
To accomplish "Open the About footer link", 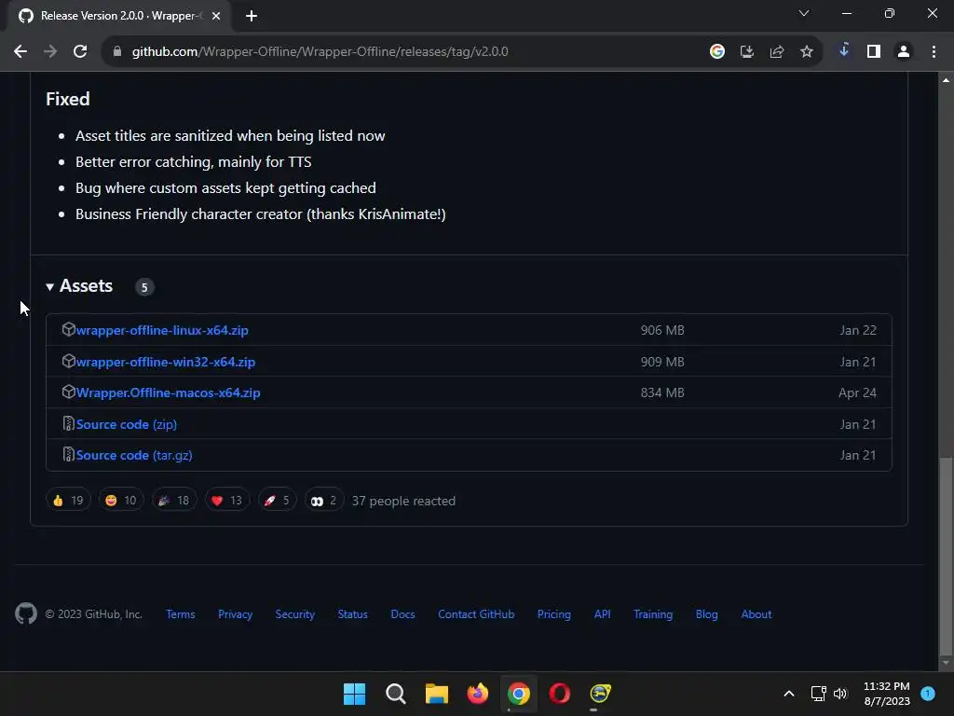I will tap(756, 614).
